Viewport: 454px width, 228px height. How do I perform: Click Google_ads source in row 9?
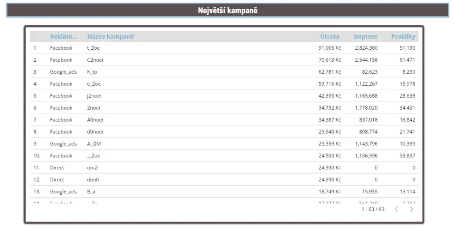pyautogui.click(x=63, y=144)
